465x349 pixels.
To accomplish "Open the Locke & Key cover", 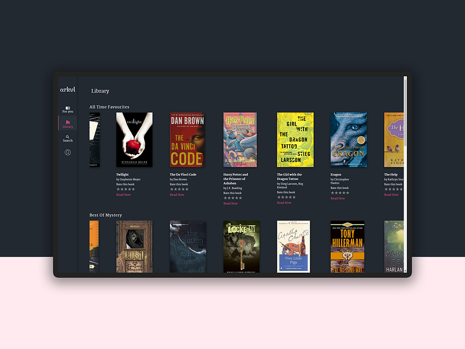I will pyautogui.click(x=241, y=247).
